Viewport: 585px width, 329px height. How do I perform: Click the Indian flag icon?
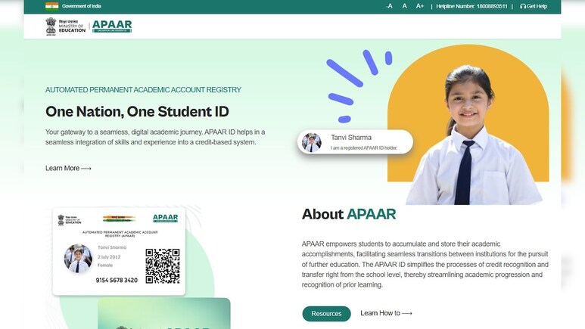[52, 6]
